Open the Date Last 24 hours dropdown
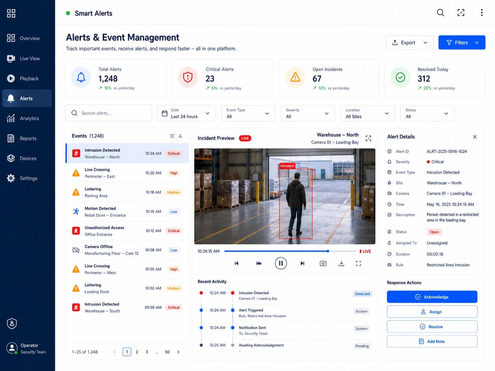 tap(186, 113)
